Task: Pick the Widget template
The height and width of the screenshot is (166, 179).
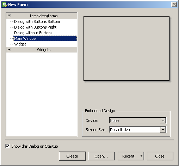Action: [20, 44]
